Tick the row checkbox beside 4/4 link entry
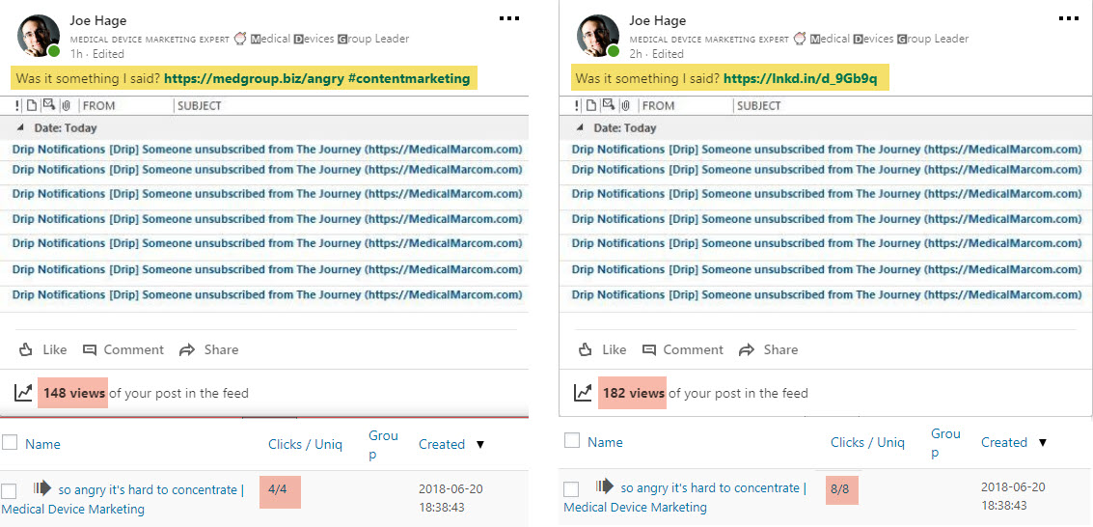 [9, 490]
